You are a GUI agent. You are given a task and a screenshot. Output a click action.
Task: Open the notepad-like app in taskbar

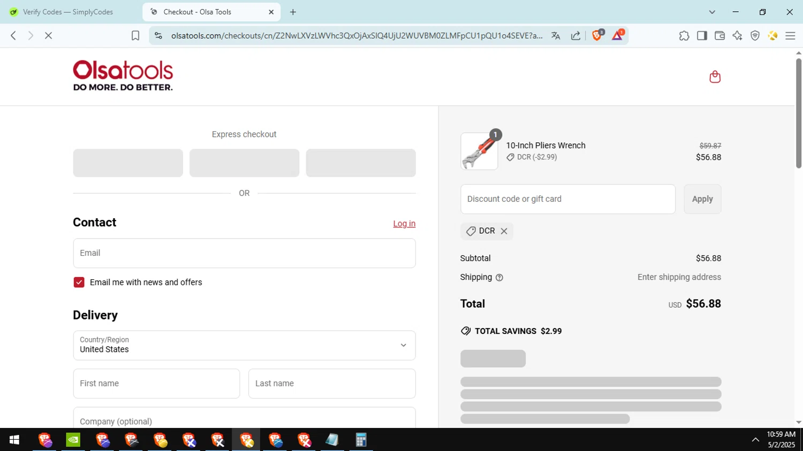coord(332,440)
